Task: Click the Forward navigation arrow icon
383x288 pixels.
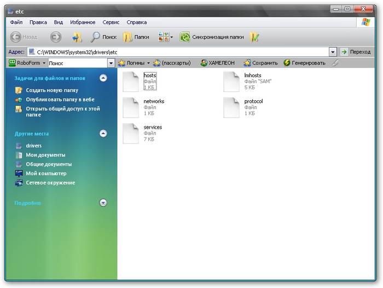Action: [x=56, y=37]
